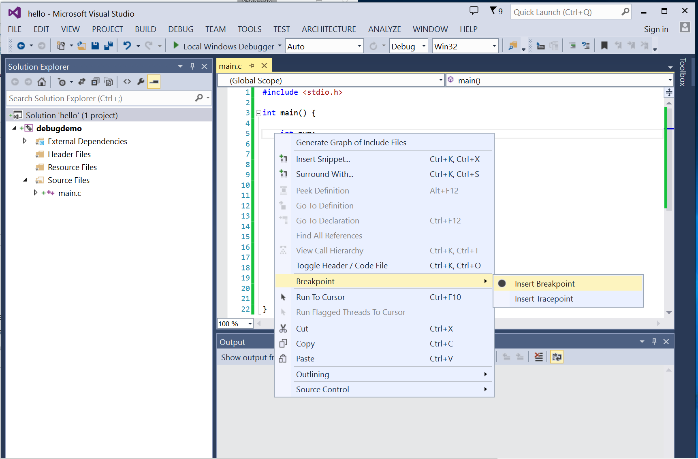Image resolution: width=698 pixels, height=459 pixels.
Task: Click the Save All icon
Action: pyautogui.click(x=109, y=46)
